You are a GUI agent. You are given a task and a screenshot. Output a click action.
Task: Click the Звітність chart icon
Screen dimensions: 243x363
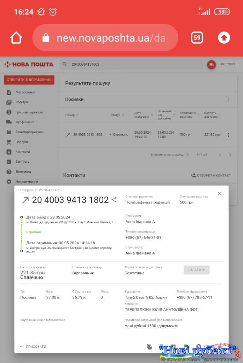click(x=9, y=162)
